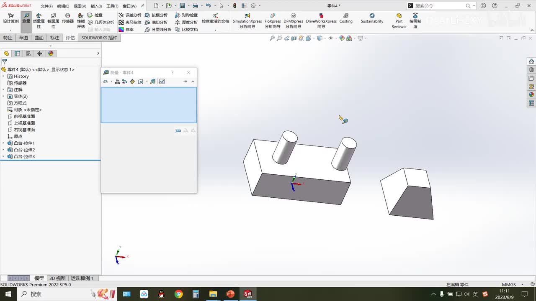Open the 传感器 sensor tool in ribbon
The height and width of the screenshot is (301, 536).
tap(68, 18)
